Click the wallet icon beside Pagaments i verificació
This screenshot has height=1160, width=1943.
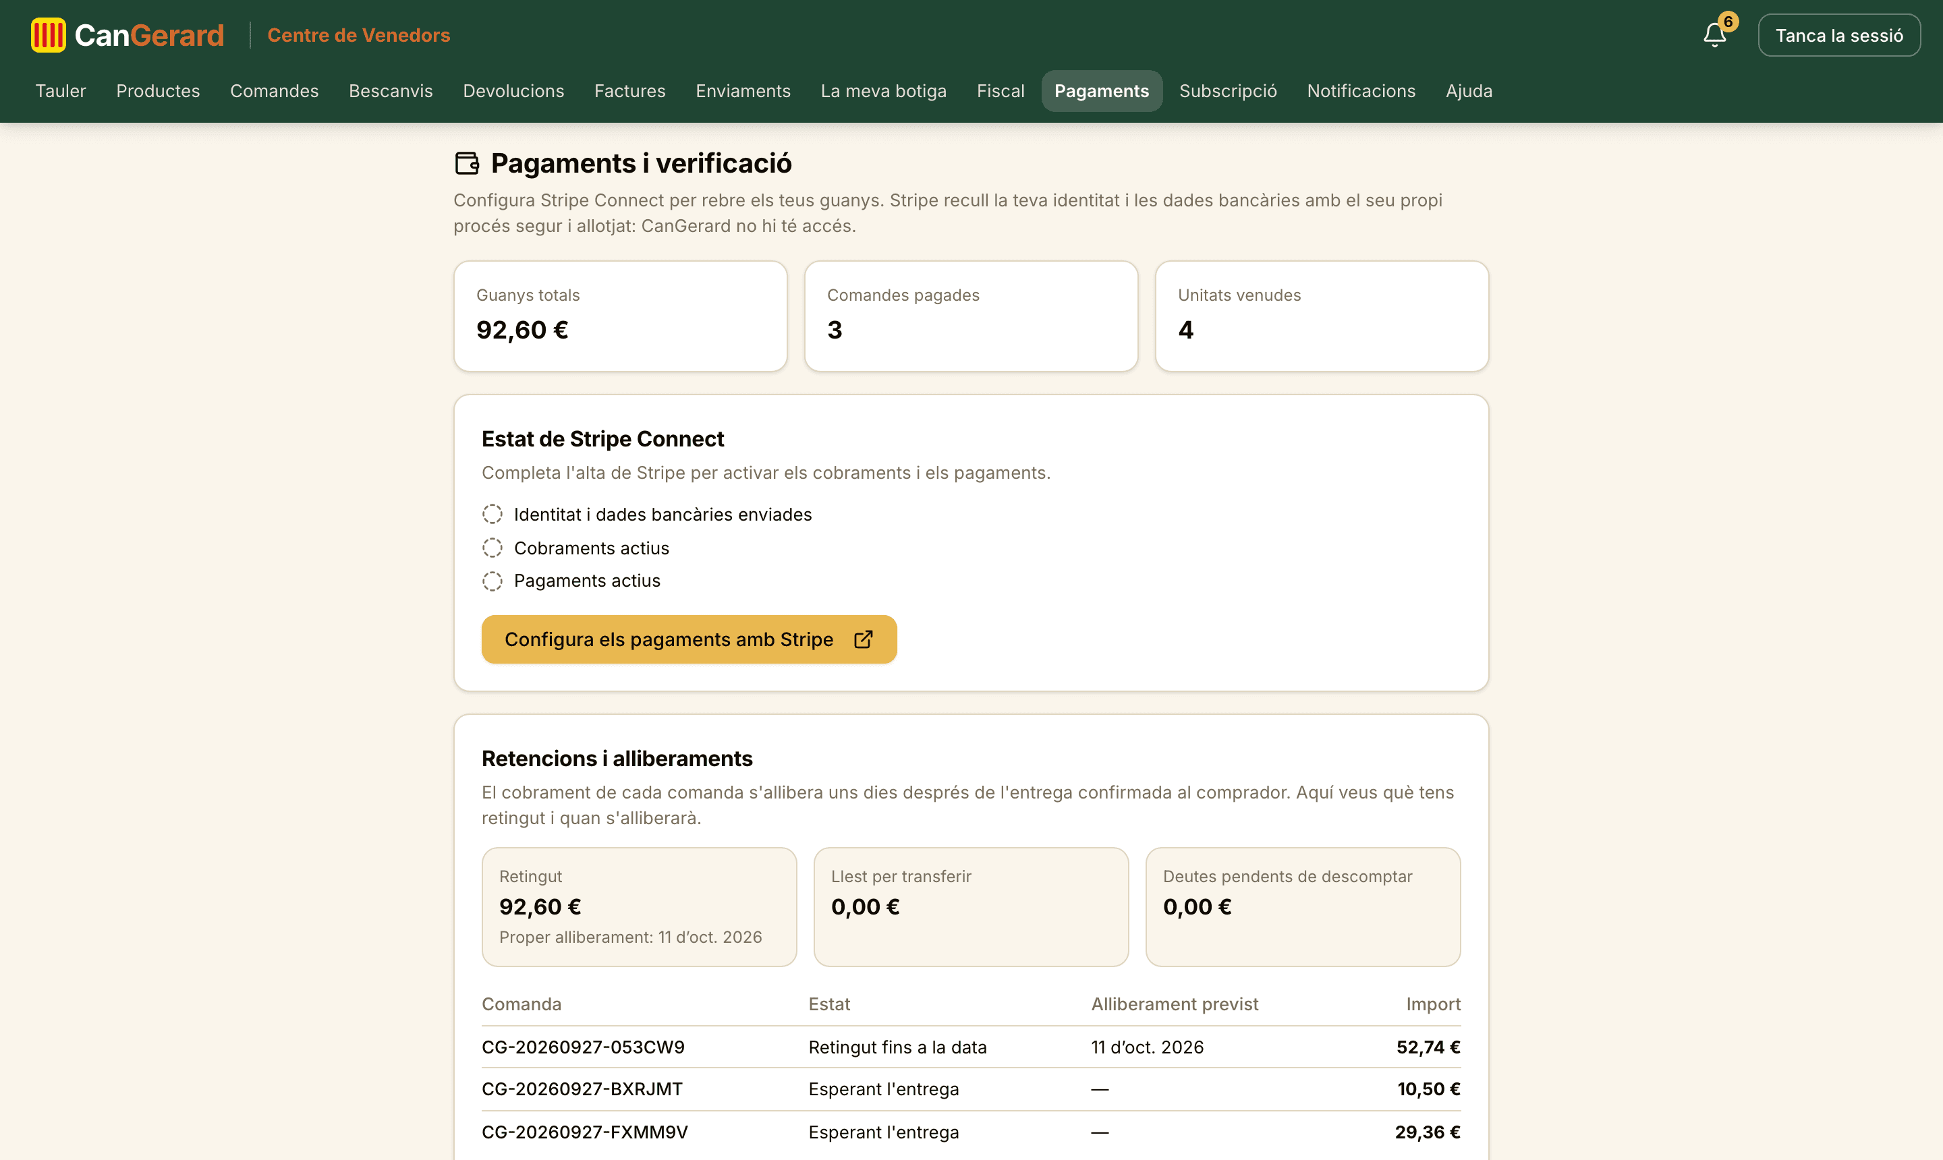coord(467,163)
